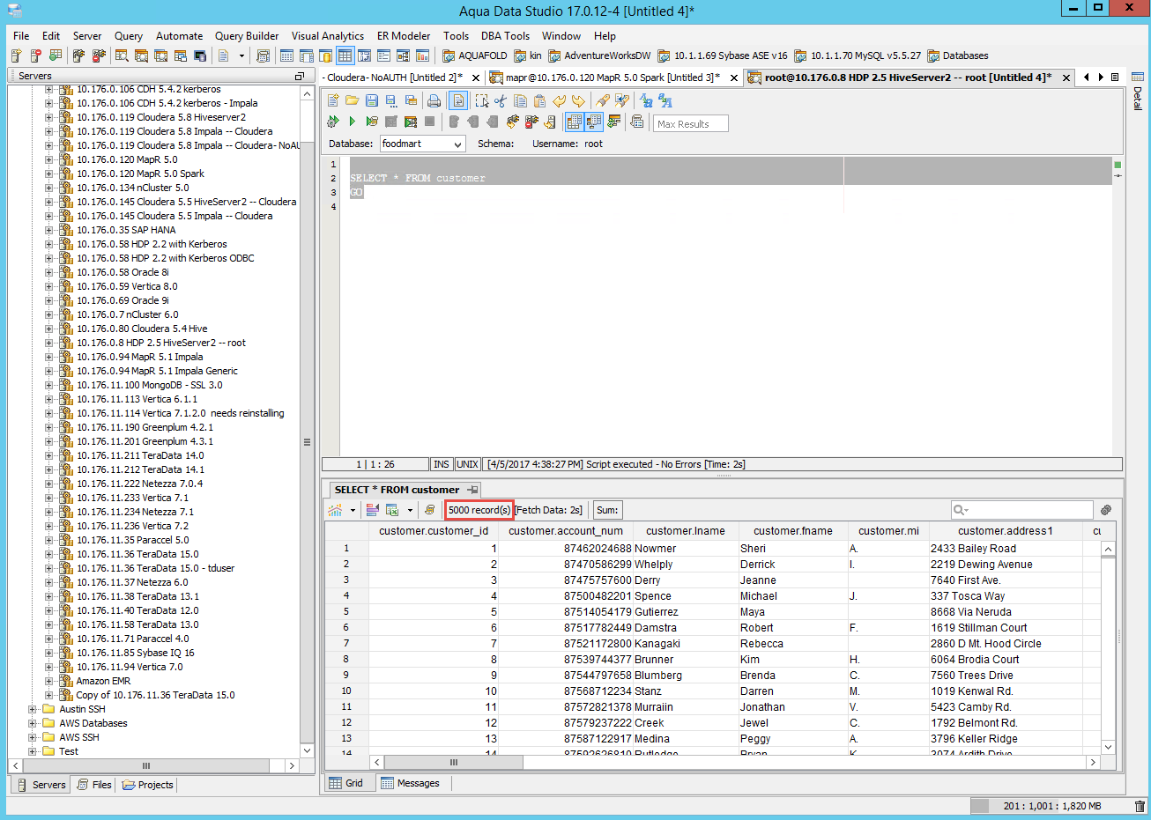Click the Sum: button in results toolbar

(607, 510)
